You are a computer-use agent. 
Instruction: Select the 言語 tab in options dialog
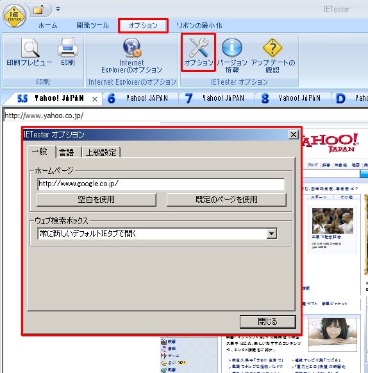pos(67,152)
